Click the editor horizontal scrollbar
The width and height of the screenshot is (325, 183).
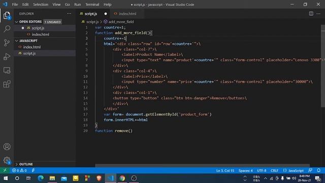[202, 165]
